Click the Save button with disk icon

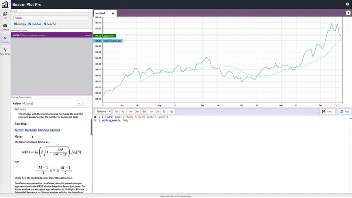coord(327,111)
